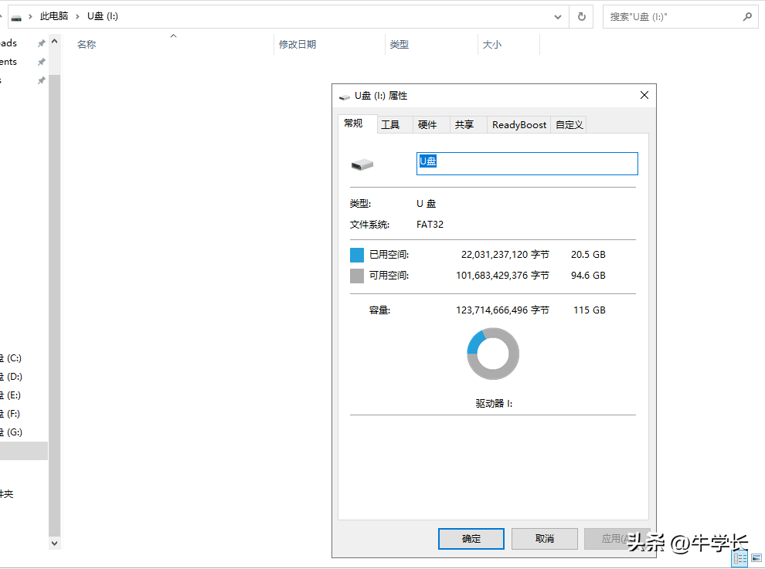
Task: Unpin the 'ads' quick access item
Action: [42, 43]
